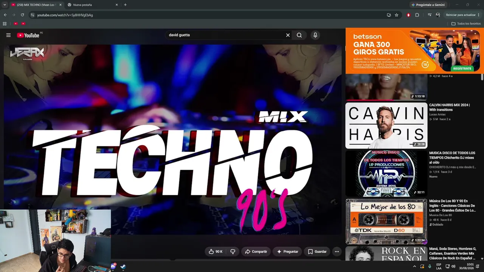Visit the Lucas Amiac channel
Screen dimensions: 484x272
(438, 114)
